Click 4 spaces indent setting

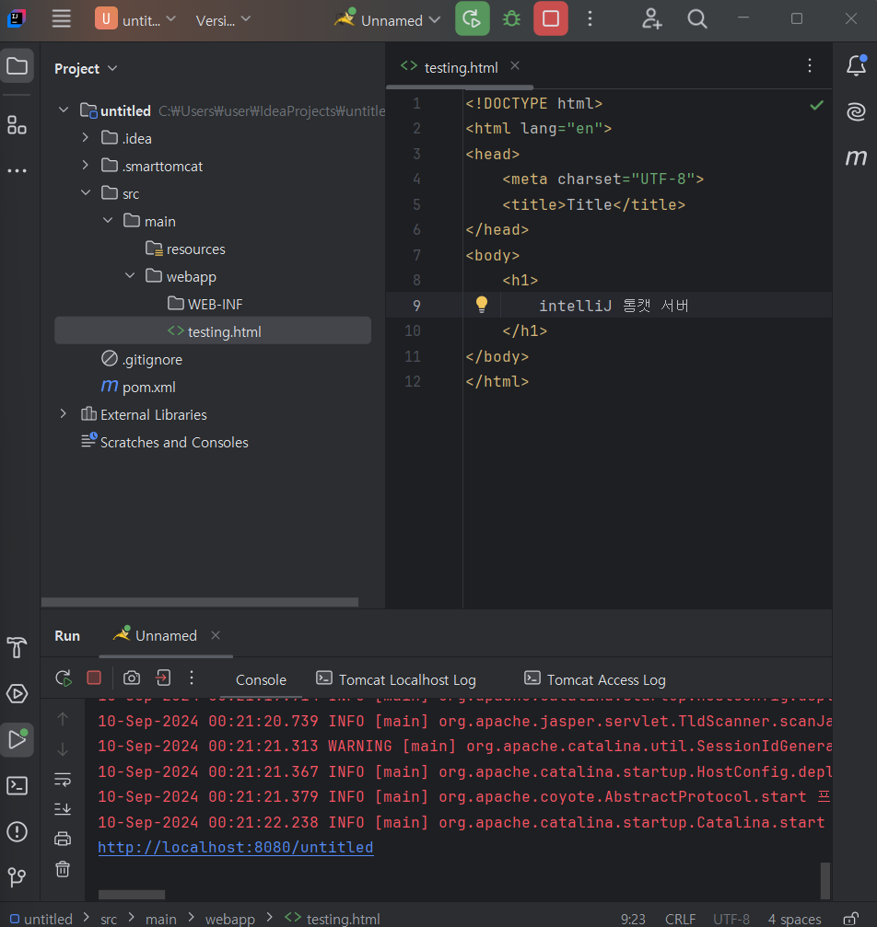[795, 919]
